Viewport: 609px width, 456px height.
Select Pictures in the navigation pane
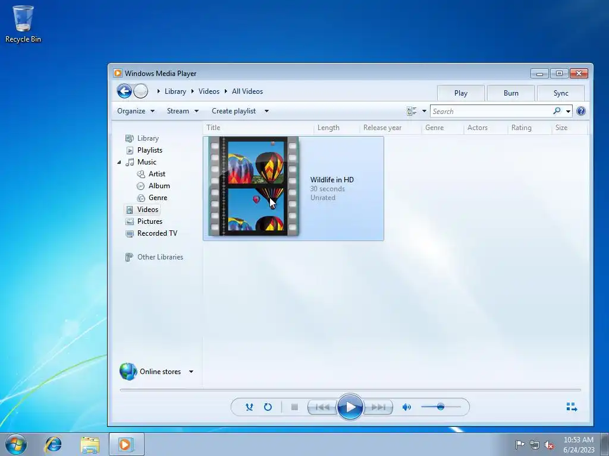(149, 221)
